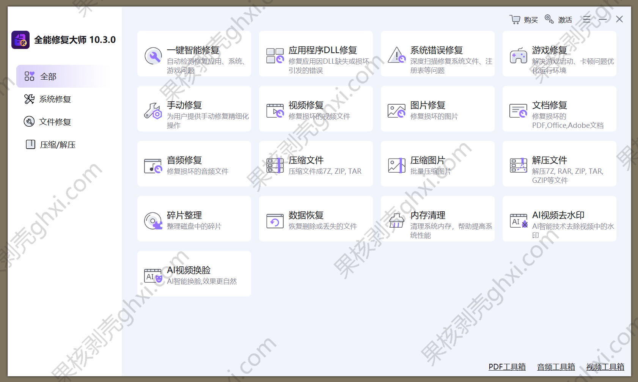The image size is (638, 382).
Task: Click the 系统错误修复 title text
Action: (437, 50)
